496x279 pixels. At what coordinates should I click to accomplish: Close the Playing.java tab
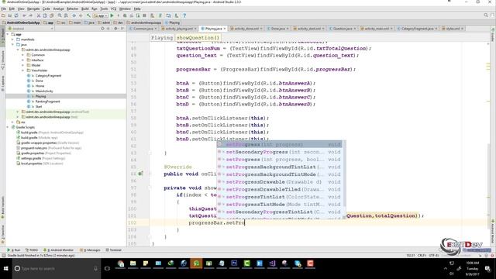(225, 29)
